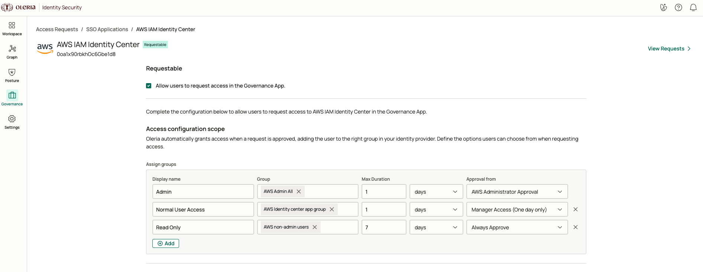
Task: Click the AWS logo icon
Action: (45, 48)
